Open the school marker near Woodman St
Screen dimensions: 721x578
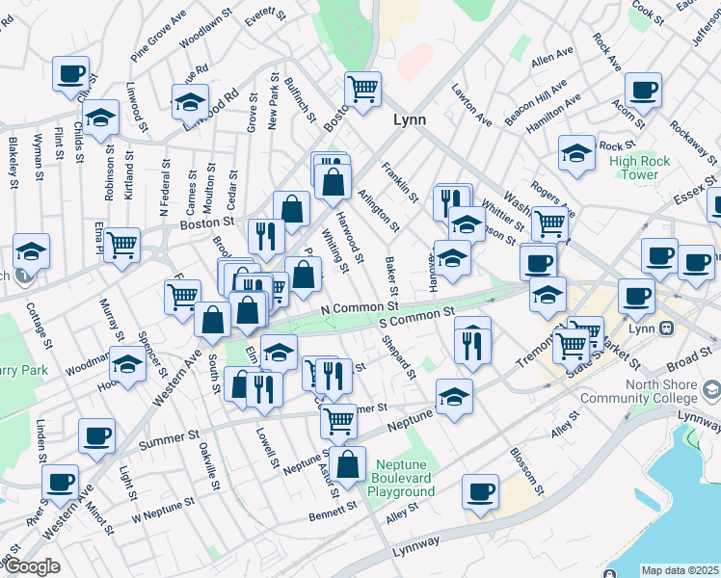[x=128, y=365]
